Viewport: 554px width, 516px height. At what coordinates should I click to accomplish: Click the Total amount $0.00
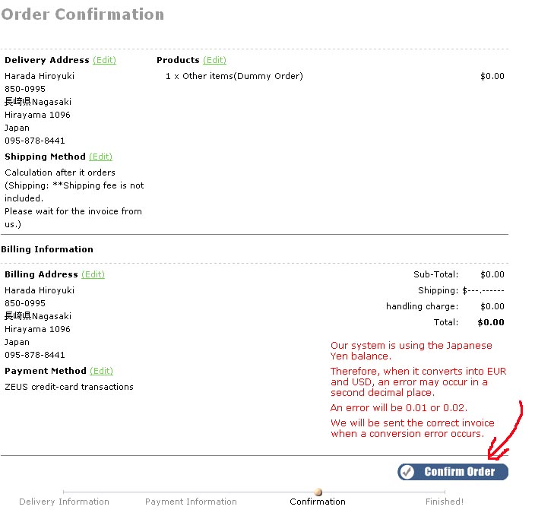click(491, 322)
